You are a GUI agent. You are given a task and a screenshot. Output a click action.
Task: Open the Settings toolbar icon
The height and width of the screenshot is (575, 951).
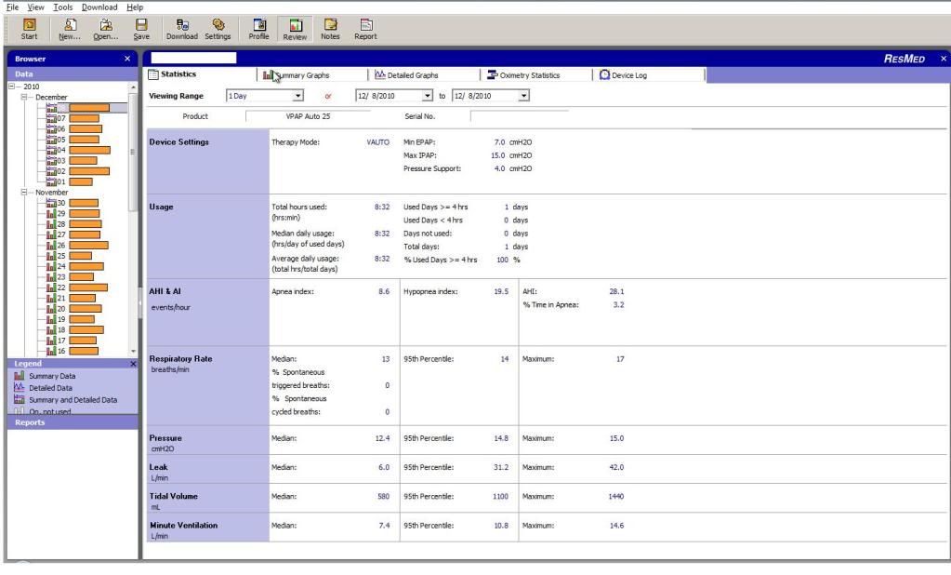pyautogui.click(x=218, y=29)
